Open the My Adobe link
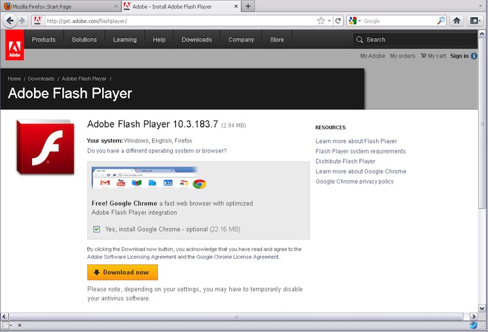The width and height of the screenshot is (488, 332). [372, 56]
